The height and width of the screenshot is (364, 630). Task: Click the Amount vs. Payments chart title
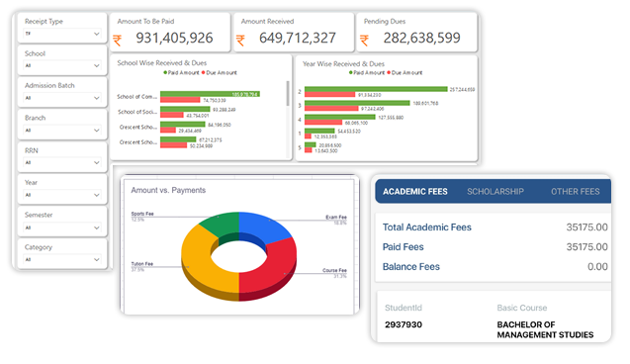click(x=168, y=191)
